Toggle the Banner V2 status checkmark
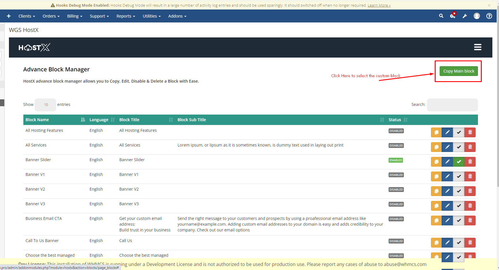This screenshot has height=270, width=499. coord(459,191)
